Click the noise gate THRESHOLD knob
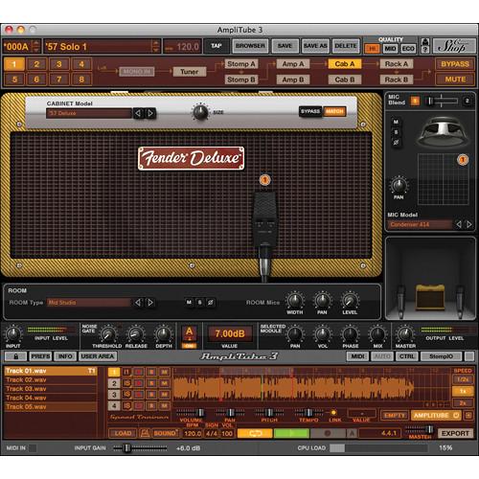479x479 pixels. (x=108, y=334)
